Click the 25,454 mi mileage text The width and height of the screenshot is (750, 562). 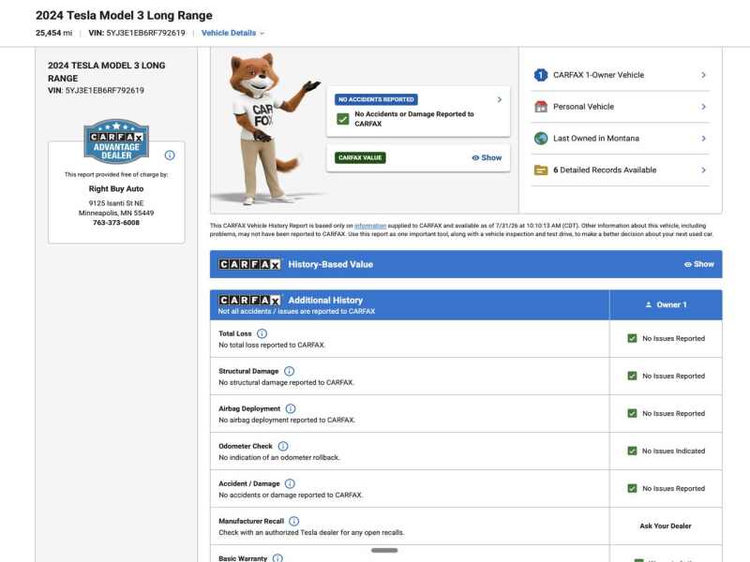[x=54, y=33]
